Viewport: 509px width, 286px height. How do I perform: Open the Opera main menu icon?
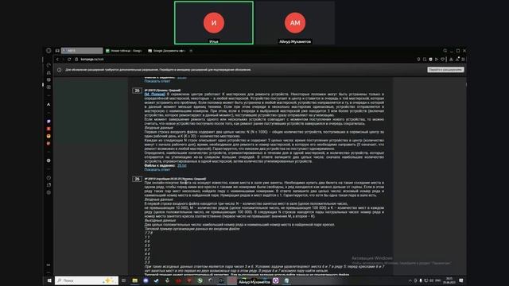click(x=49, y=51)
